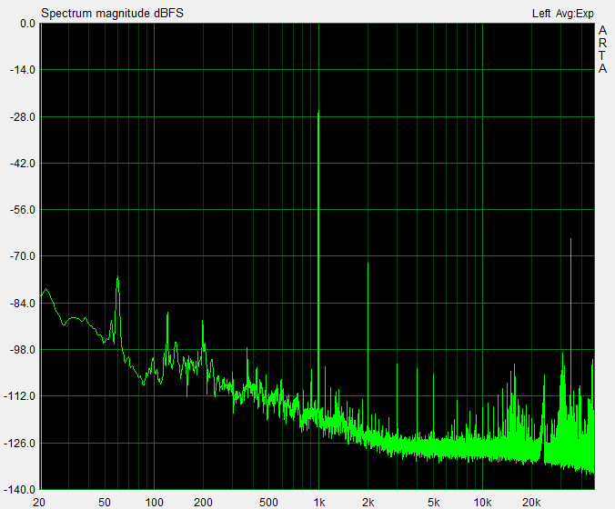Click the -28.0 axis label

coord(23,116)
